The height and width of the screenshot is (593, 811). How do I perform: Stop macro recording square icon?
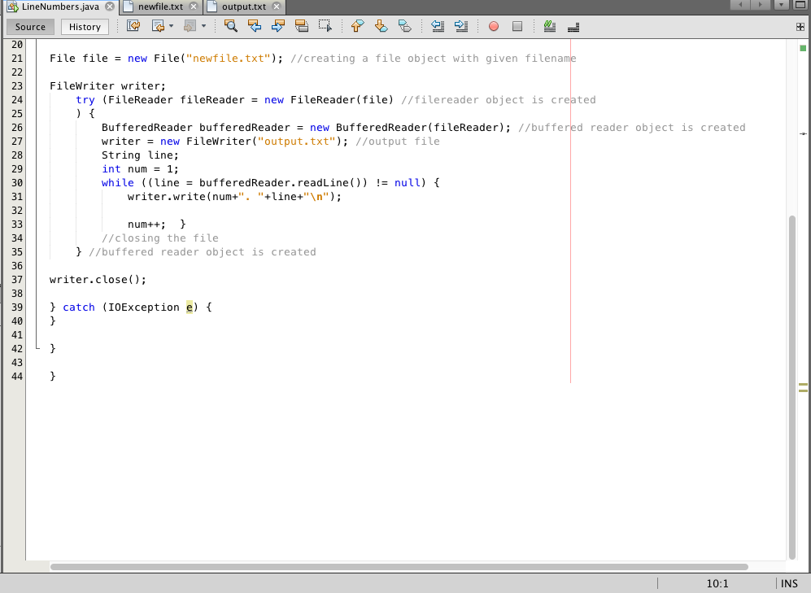pos(517,26)
